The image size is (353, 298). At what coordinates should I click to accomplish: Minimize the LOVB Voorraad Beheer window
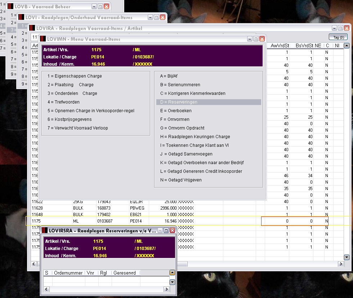[94, 6]
